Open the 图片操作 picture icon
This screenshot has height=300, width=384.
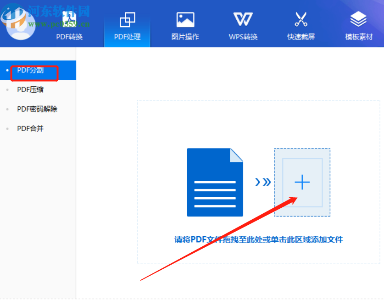pyautogui.click(x=185, y=19)
